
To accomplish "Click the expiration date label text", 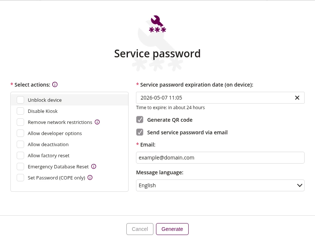I will (197, 85).
